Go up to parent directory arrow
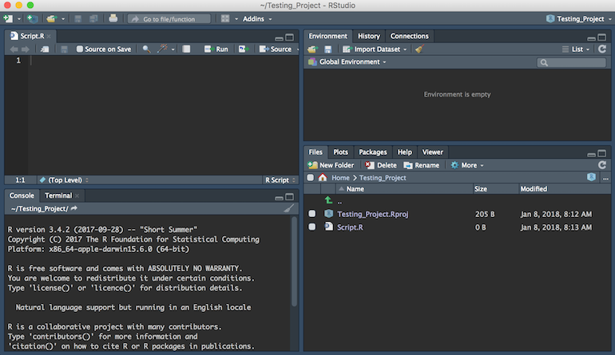 (x=329, y=200)
